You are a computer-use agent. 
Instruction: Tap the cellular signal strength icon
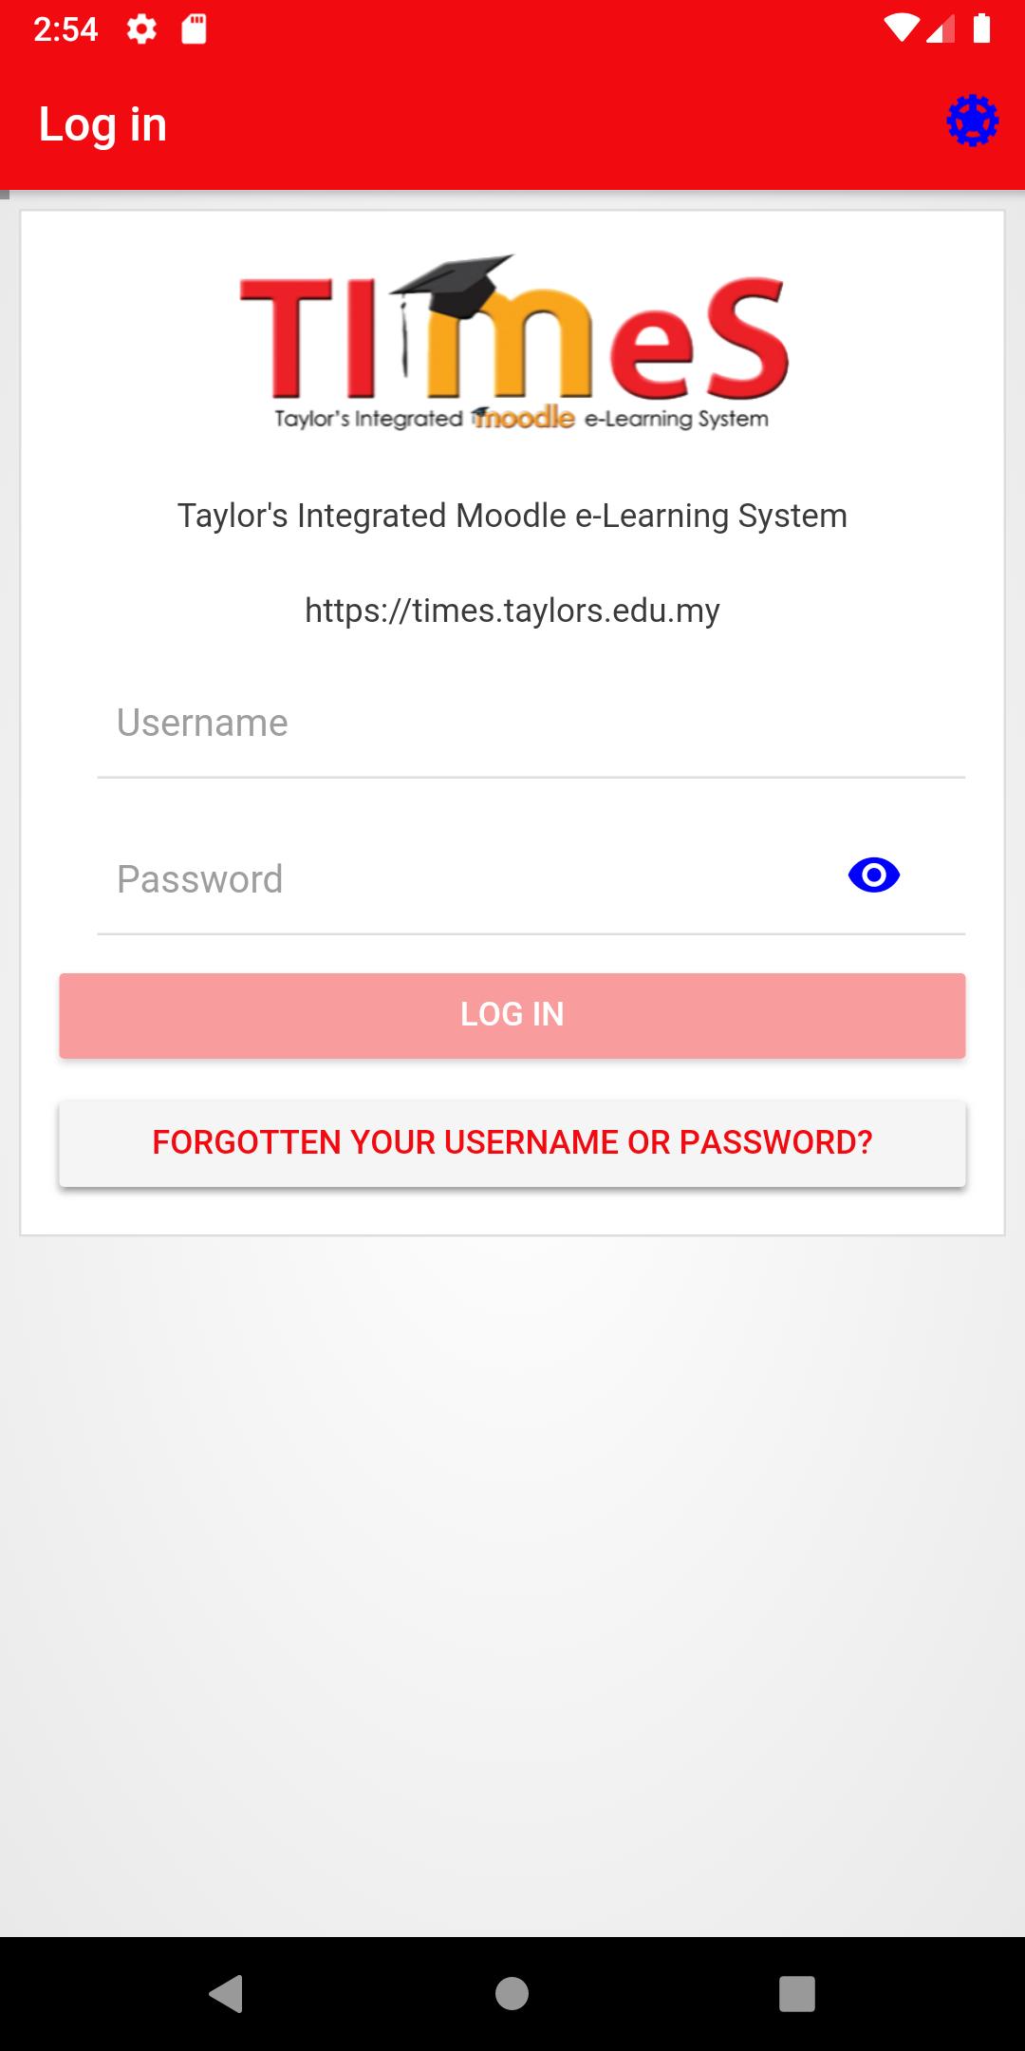click(941, 28)
